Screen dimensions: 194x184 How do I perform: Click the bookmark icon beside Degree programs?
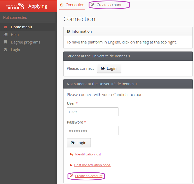coord(5,42)
